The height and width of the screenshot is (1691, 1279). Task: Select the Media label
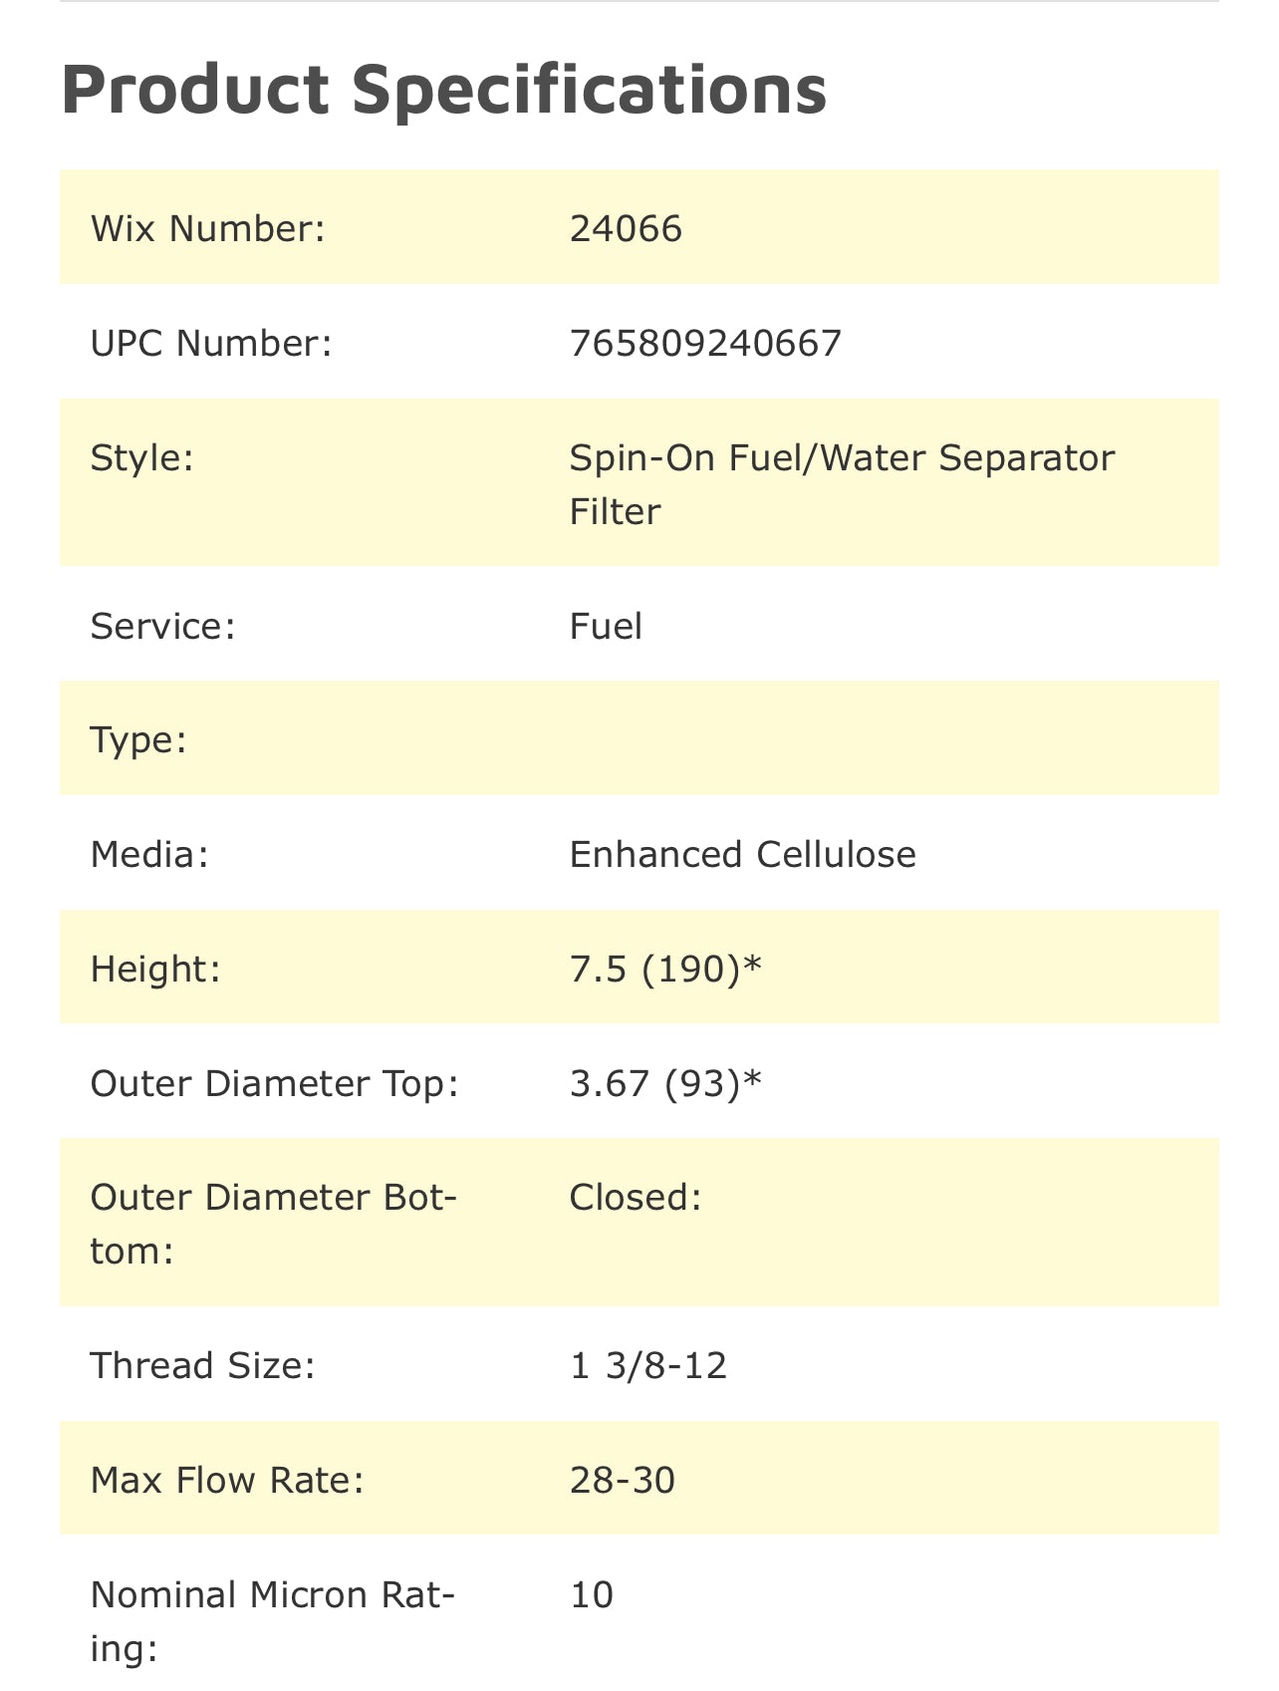click(x=149, y=854)
